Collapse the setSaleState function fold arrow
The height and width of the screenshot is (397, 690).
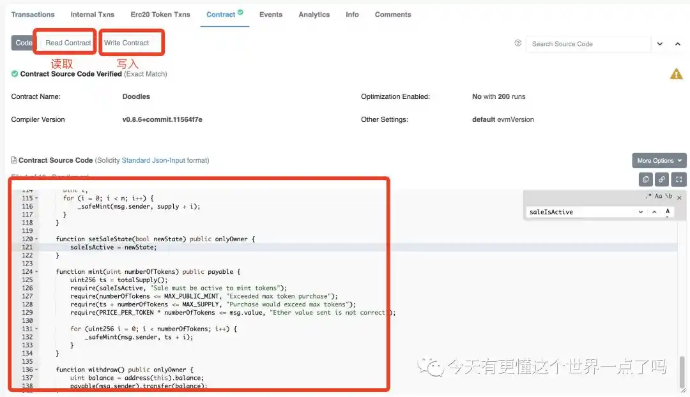[x=36, y=239]
